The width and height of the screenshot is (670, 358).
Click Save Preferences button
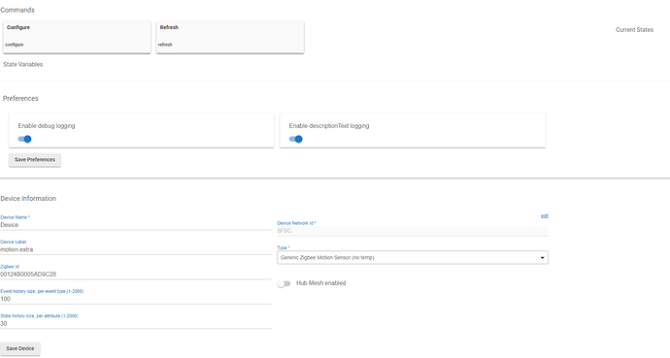point(35,159)
